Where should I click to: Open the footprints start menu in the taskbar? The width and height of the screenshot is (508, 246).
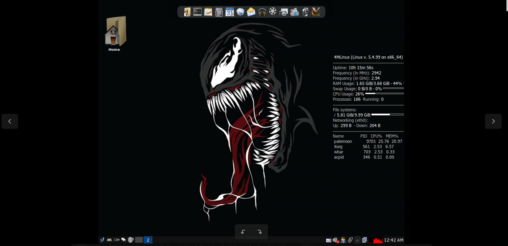coord(102,240)
